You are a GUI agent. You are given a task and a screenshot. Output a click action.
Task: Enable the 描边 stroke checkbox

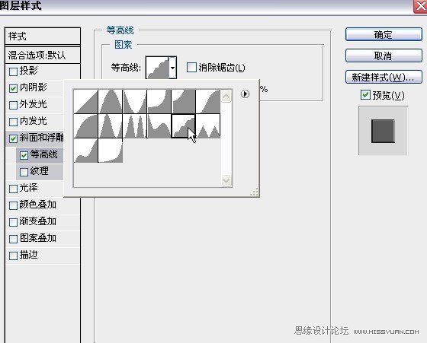(x=13, y=256)
